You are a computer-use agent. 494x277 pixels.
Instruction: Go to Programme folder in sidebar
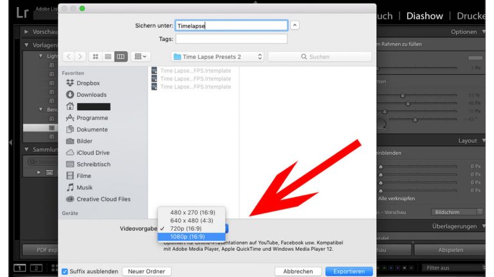click(x=92, y=118)
